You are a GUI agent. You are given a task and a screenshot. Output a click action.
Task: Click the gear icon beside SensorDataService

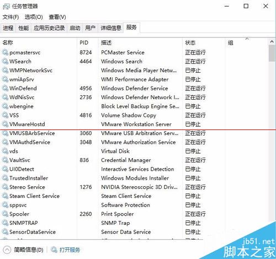5,232
